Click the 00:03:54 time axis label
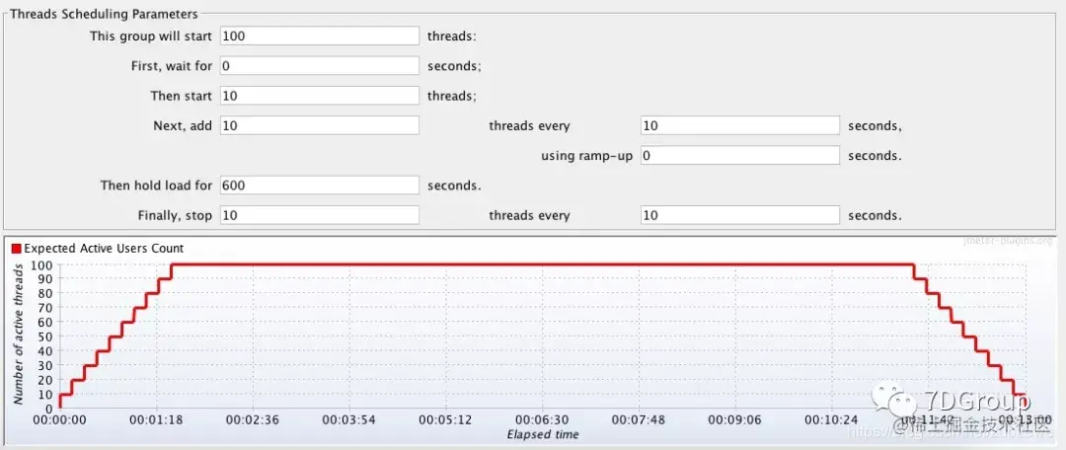This screenshot has height=450, width=1066. 349,420
